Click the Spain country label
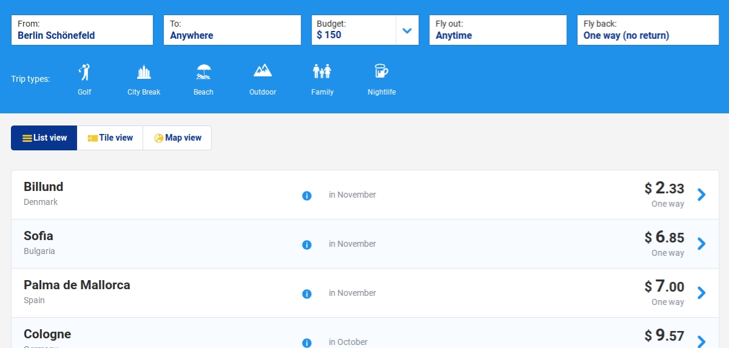The width and height of the screenshot is (729, 348). tap(34, 300)
